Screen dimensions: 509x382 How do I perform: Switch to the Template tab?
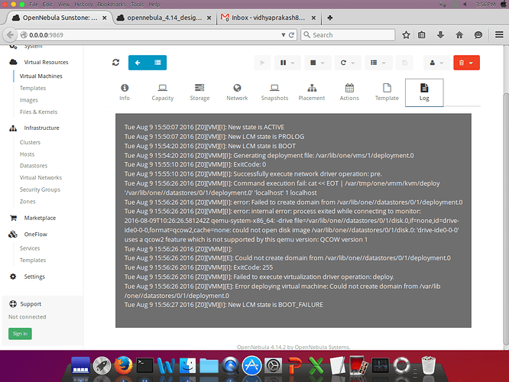coord(387,92)
